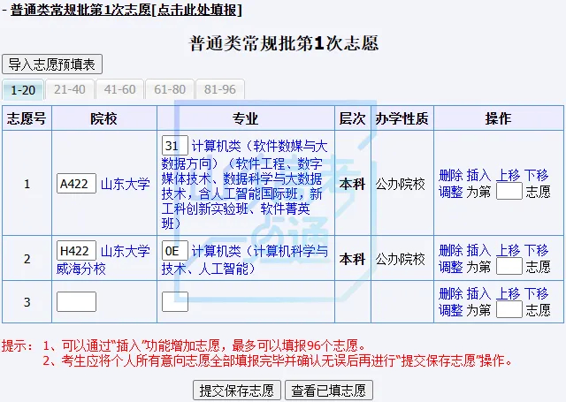Focus the 为第…志愿 number field in H422 row
The width and height of the screenshot is (566, 402).
click(x=509, y=266)
